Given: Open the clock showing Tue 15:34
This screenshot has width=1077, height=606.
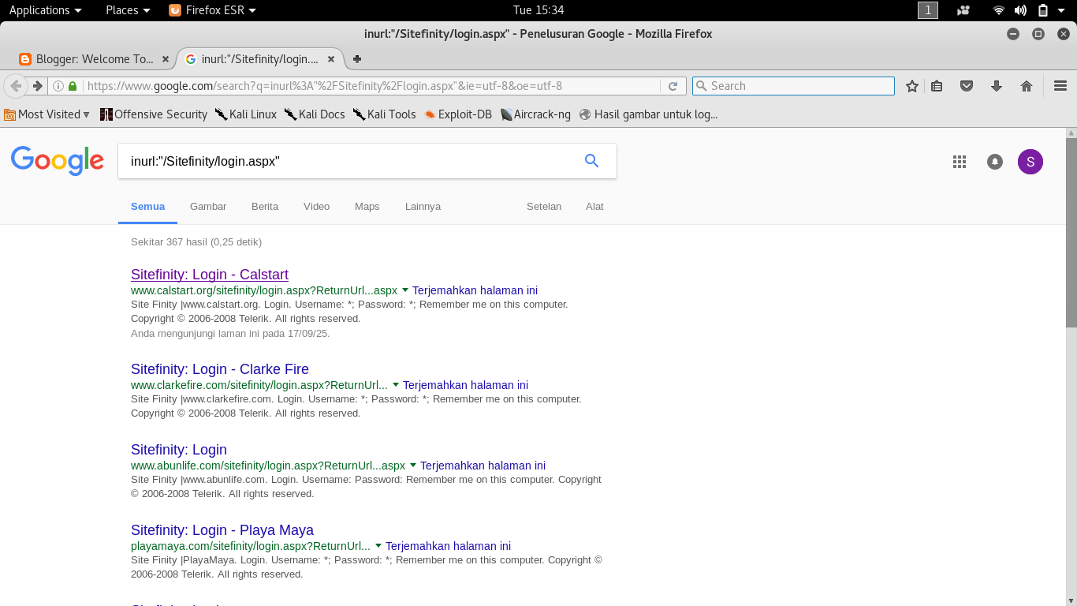Looking at the screenshot, I should tap(538, 10).
